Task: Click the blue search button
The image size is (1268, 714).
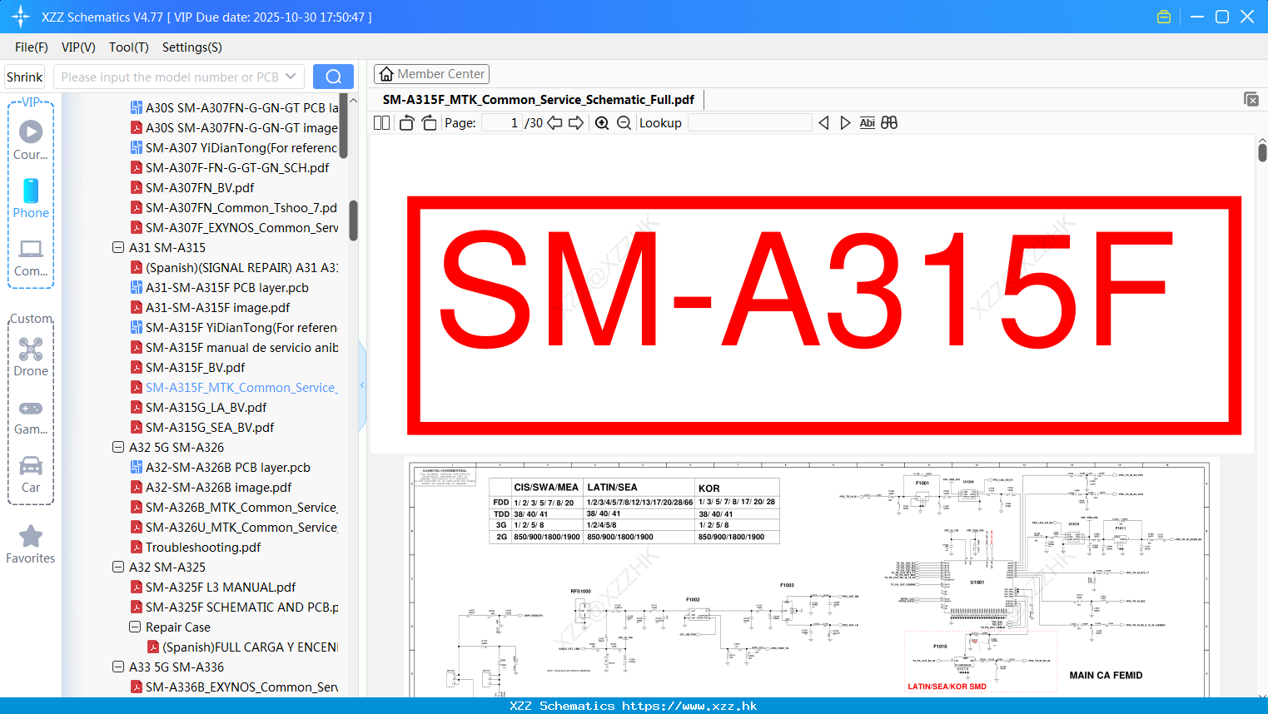Action: [333, 77]
